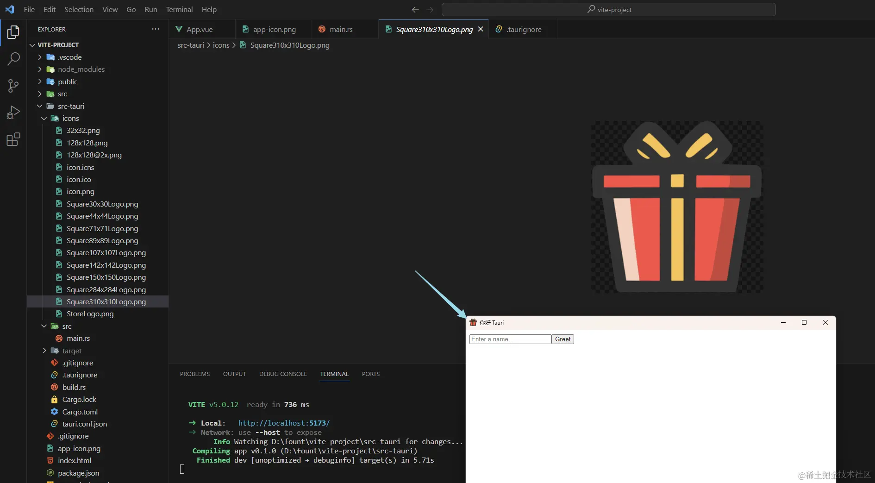The height and width of the screenshot is (483, 875).
Task: Go forward with the navigation arrow
Action: (430, 10)
